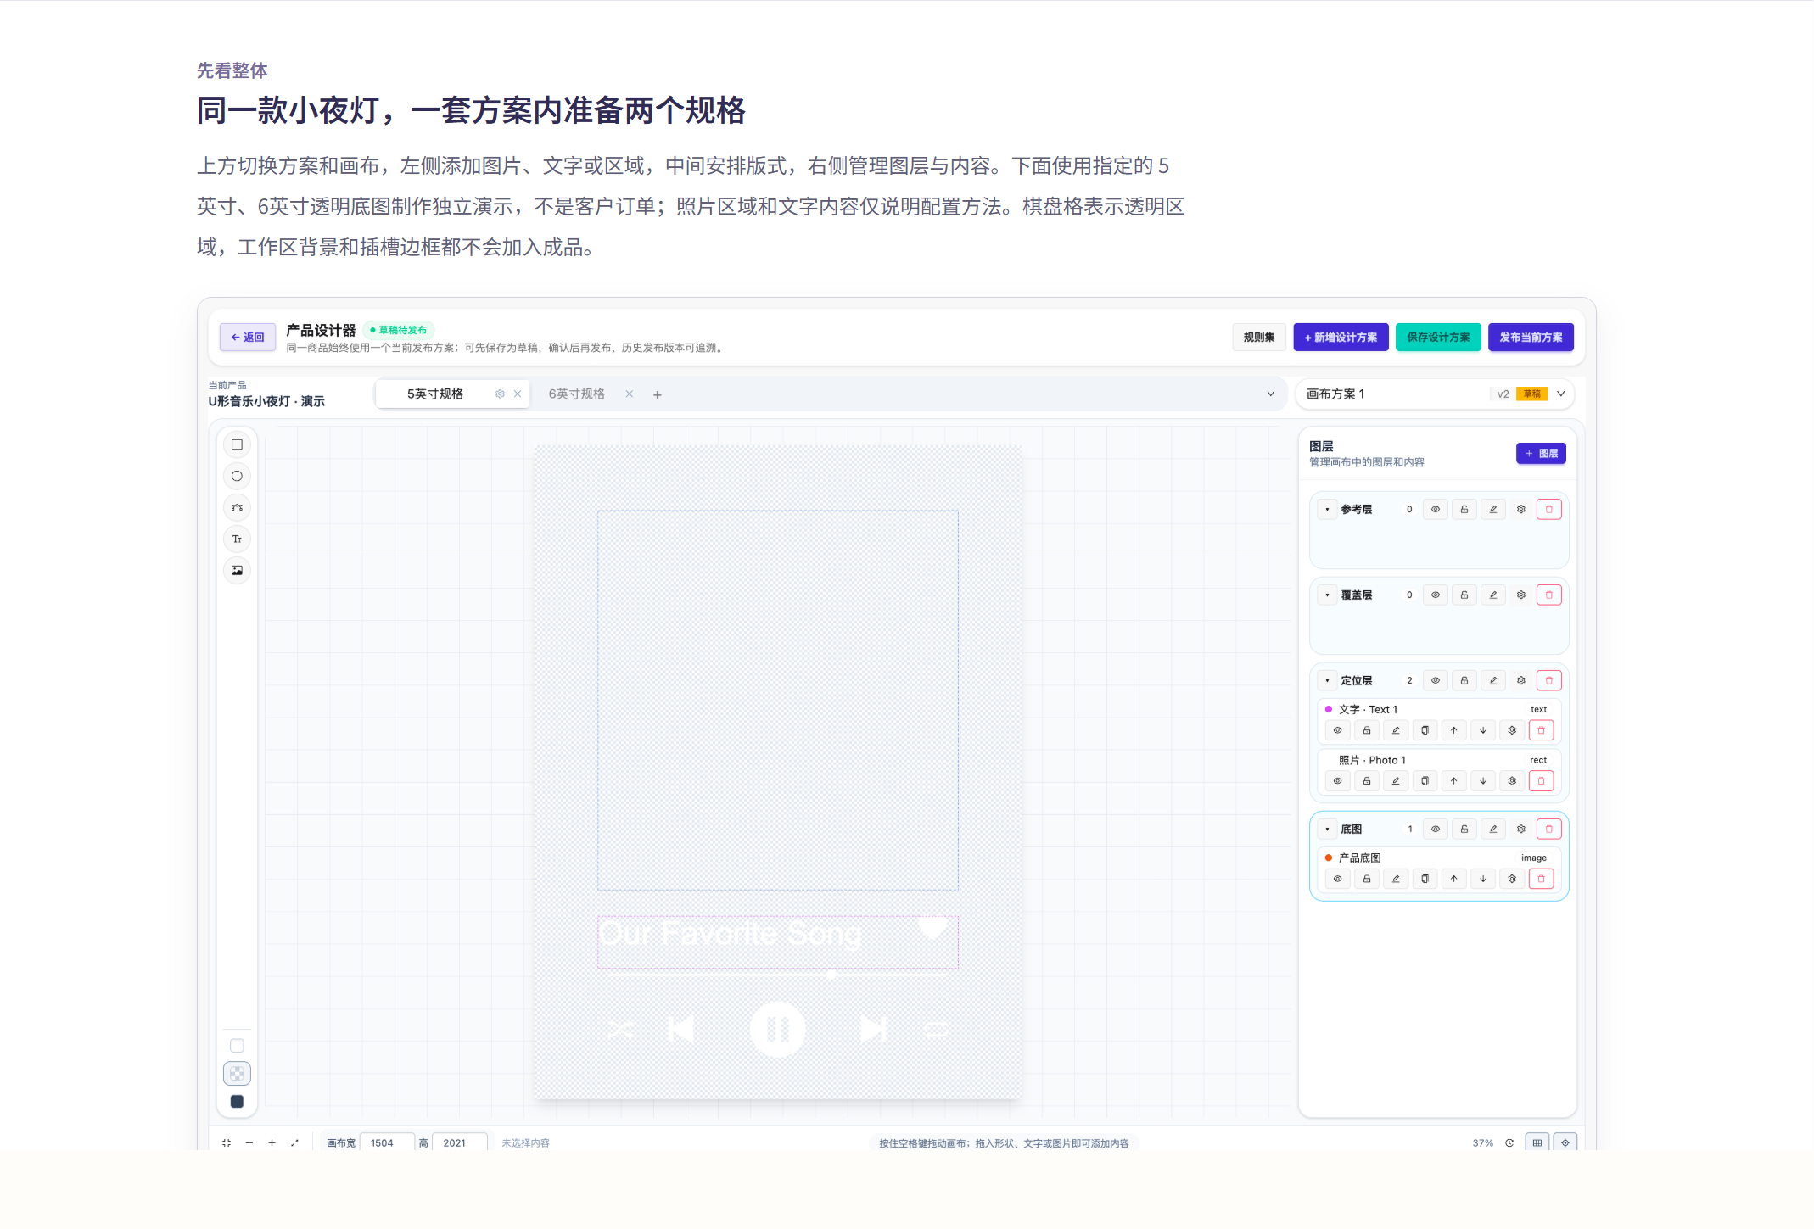Delete the 参考层 layer

pos(1548,509)
